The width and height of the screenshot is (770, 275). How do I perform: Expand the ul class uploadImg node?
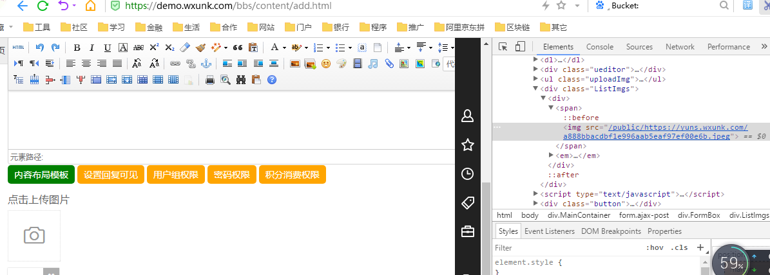(535, 80)
